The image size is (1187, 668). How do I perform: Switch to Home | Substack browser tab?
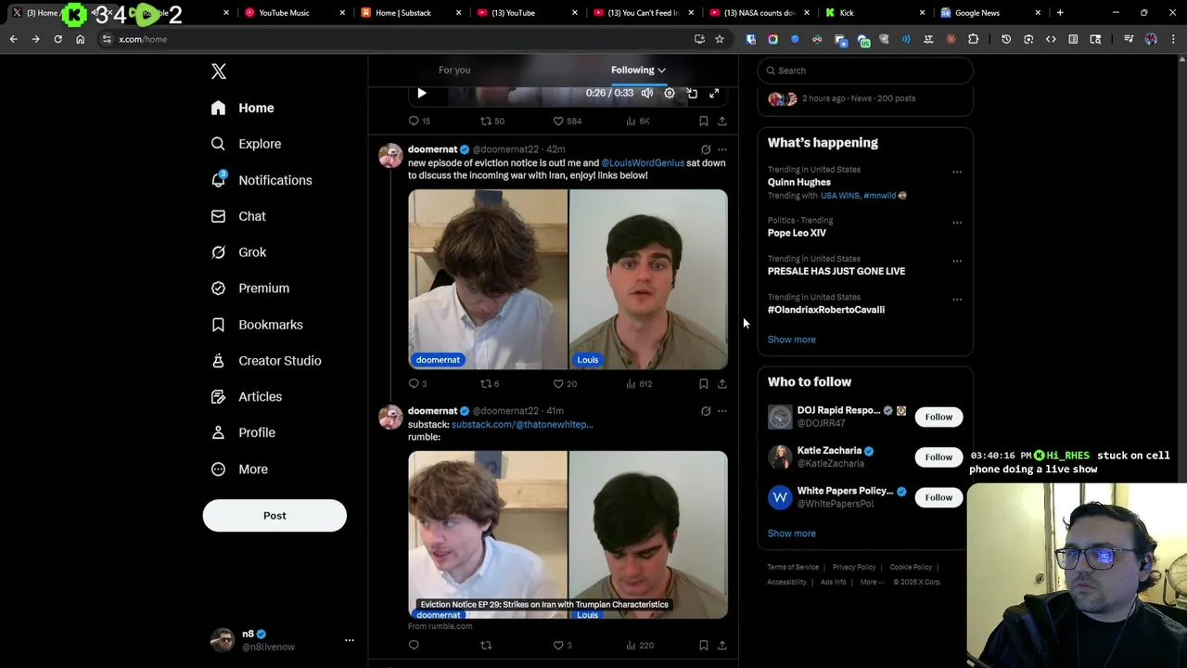411,13
